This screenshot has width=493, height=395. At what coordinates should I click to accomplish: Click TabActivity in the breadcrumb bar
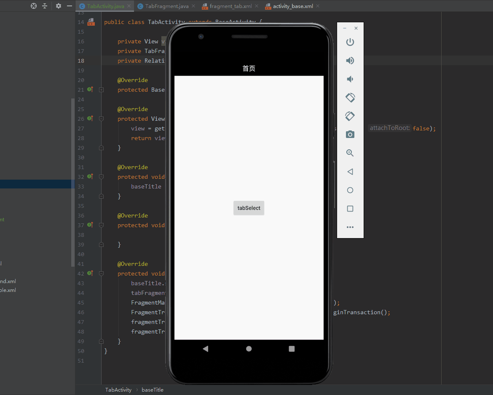[118, 390]
